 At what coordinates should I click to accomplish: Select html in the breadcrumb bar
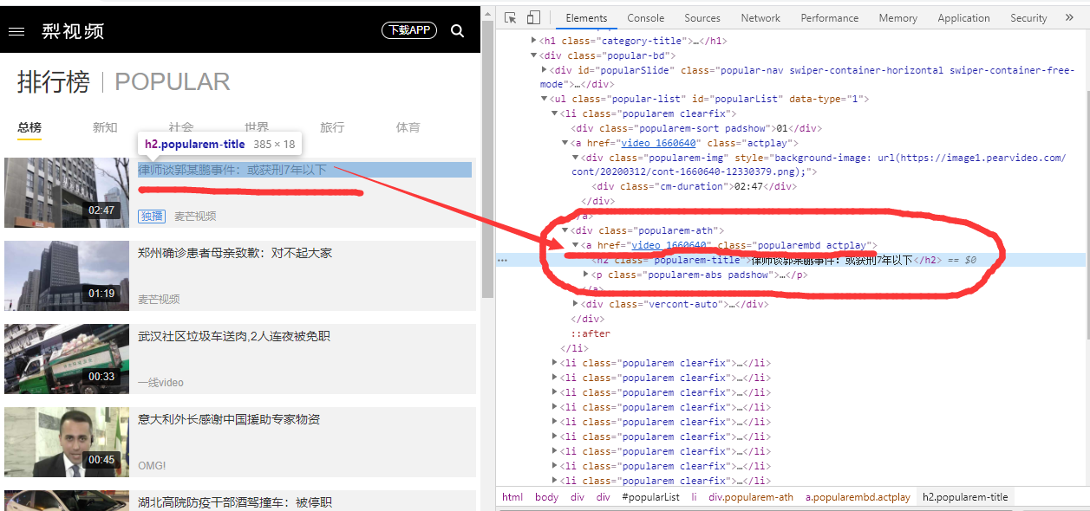click(x=512, y=497)
